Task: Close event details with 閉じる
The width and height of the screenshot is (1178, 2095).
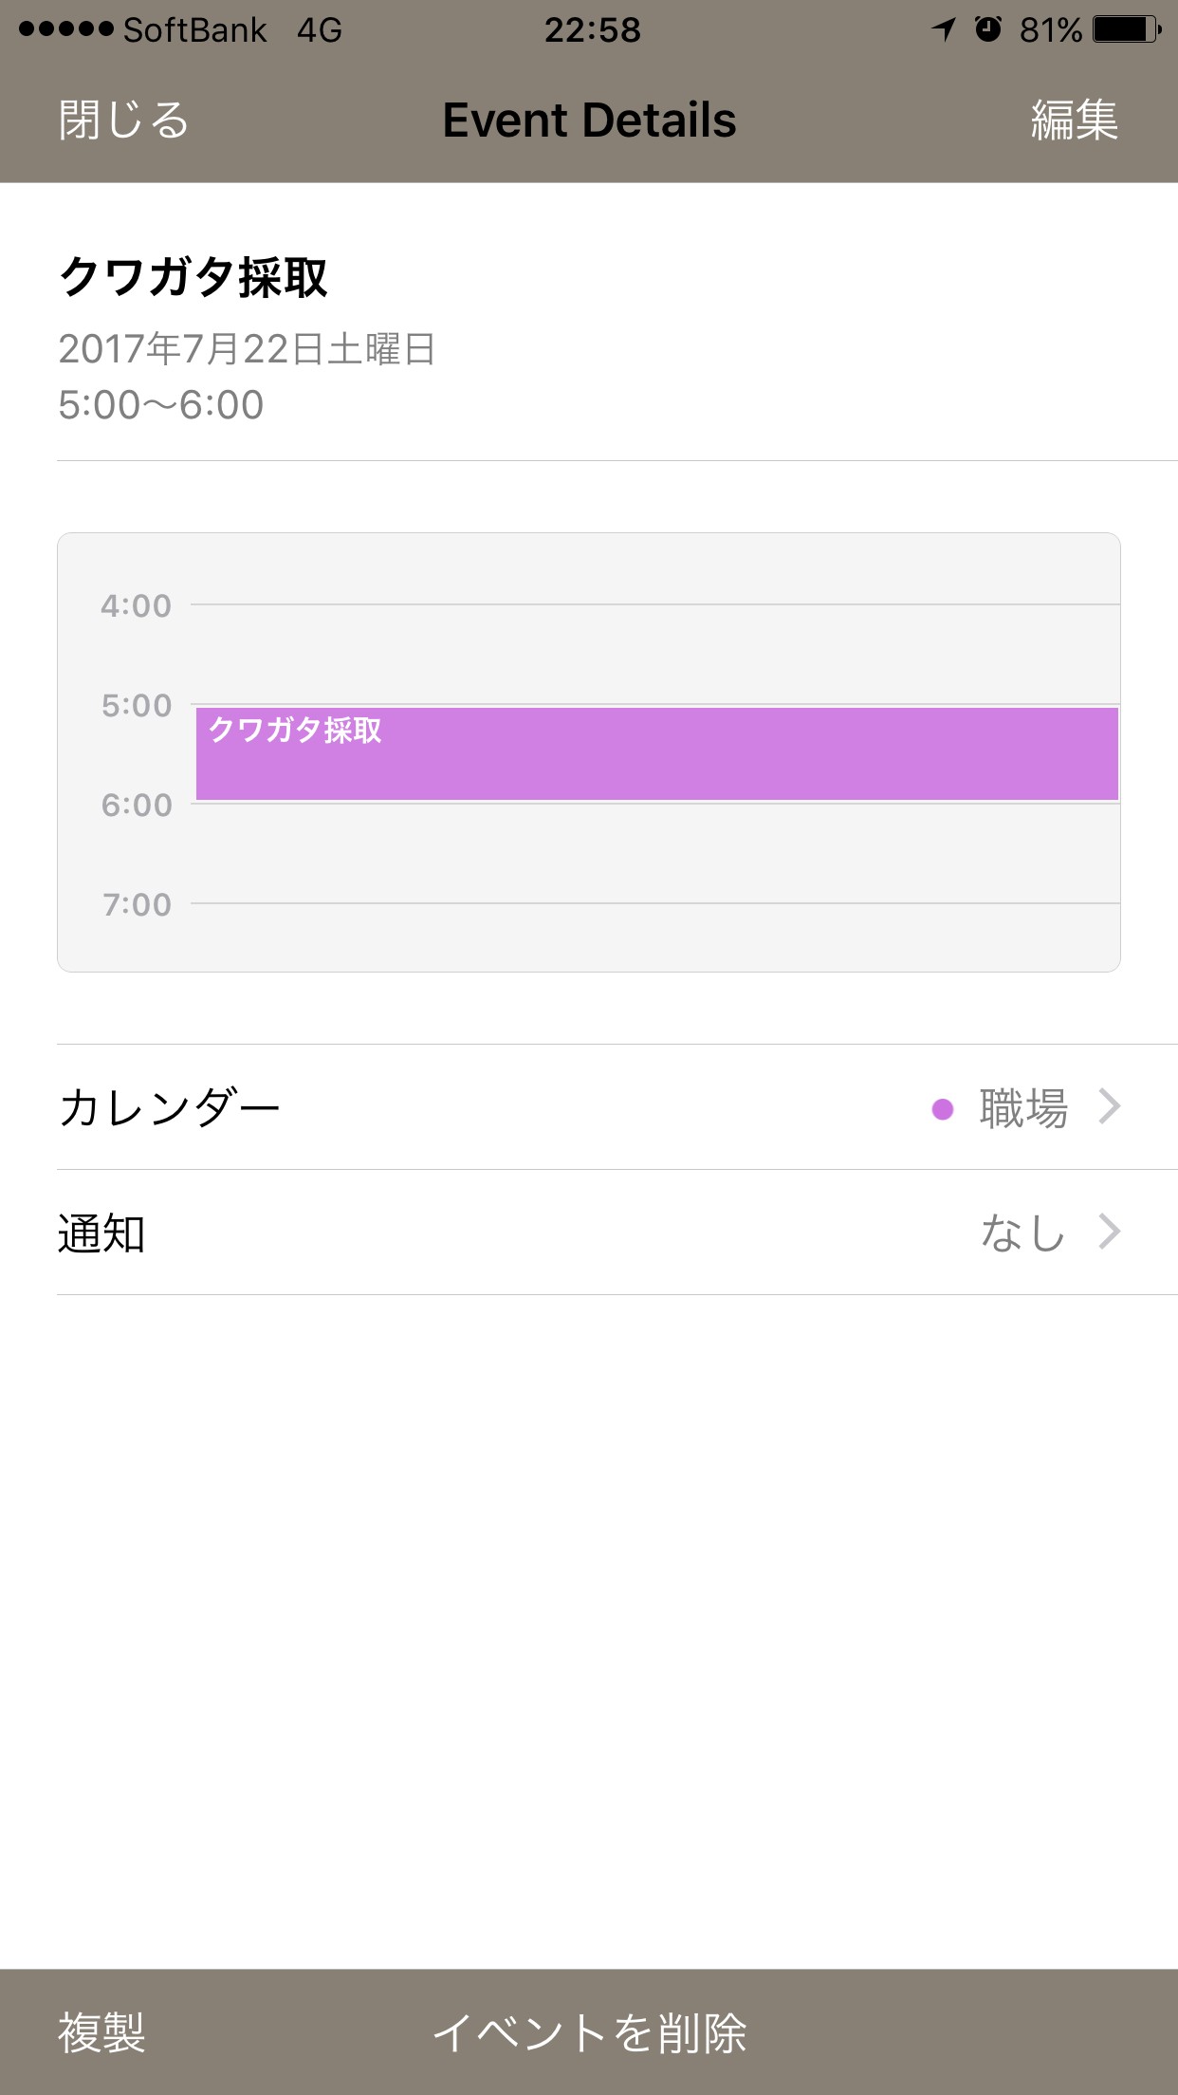Action: click(123, 121)
